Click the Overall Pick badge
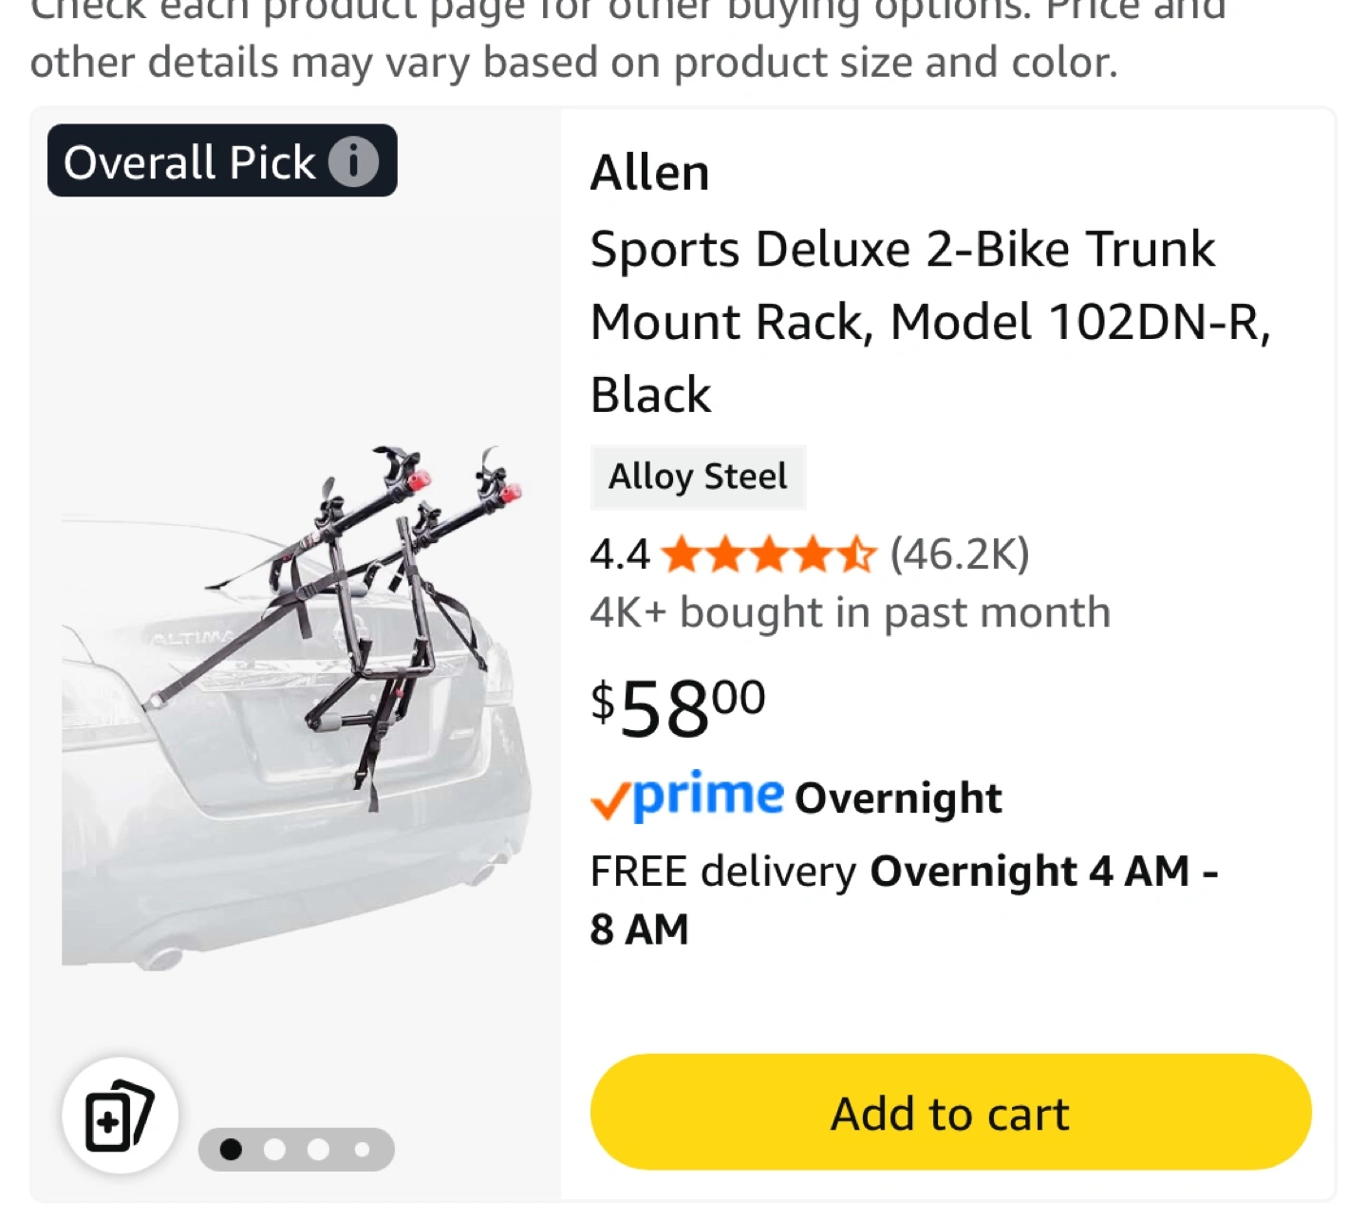 coord(222,161)
